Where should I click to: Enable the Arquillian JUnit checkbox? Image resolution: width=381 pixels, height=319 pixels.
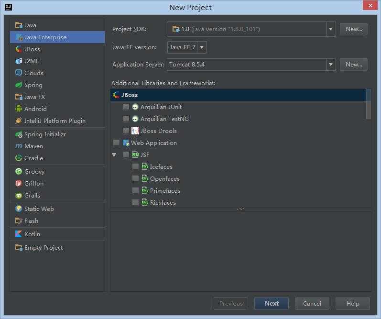126,107
